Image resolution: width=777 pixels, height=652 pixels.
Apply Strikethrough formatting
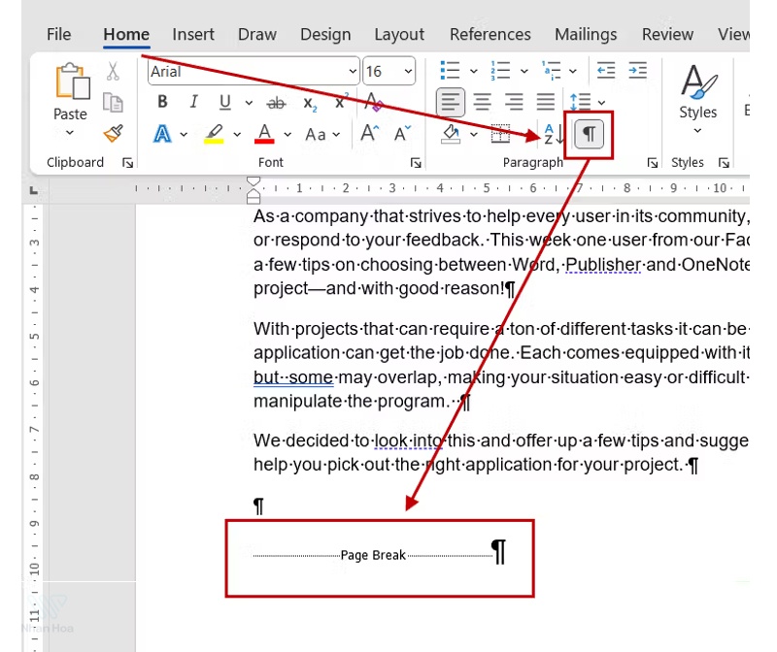(276, 103)
